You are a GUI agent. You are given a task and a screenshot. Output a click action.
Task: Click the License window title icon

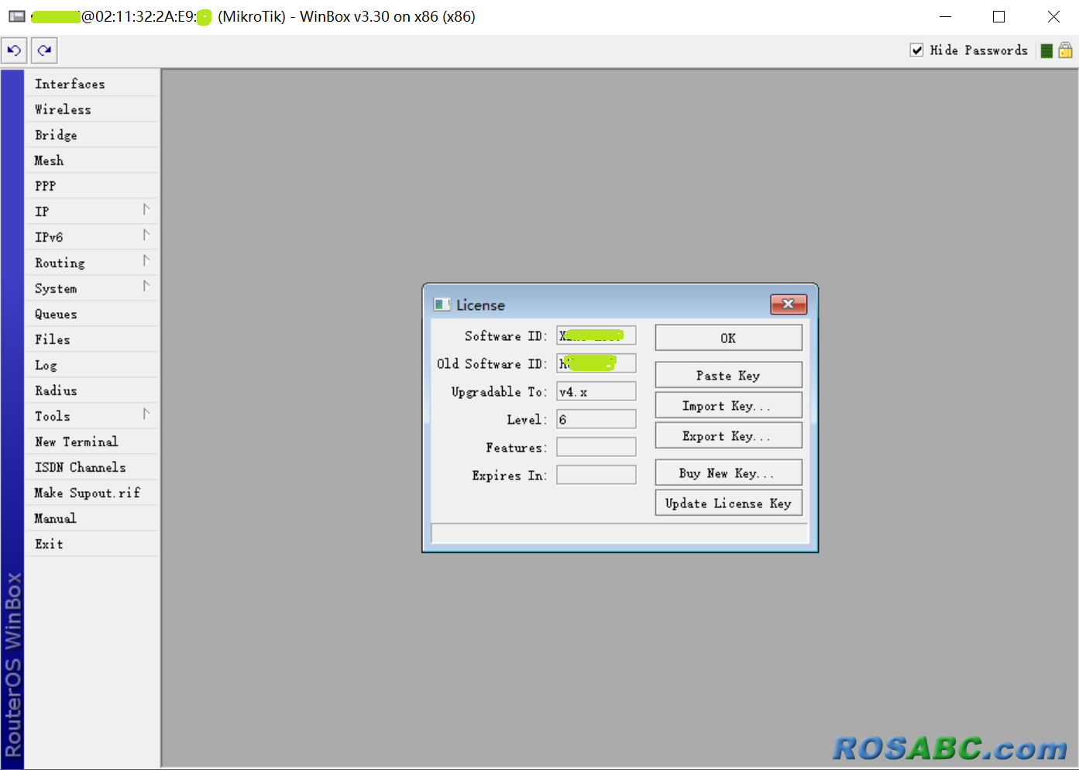pos(442,304)
